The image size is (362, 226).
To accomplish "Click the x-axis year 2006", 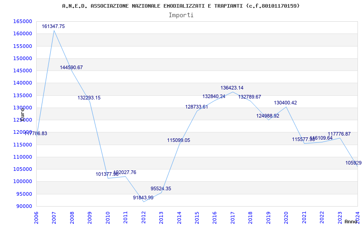I will tap(36, 217).
